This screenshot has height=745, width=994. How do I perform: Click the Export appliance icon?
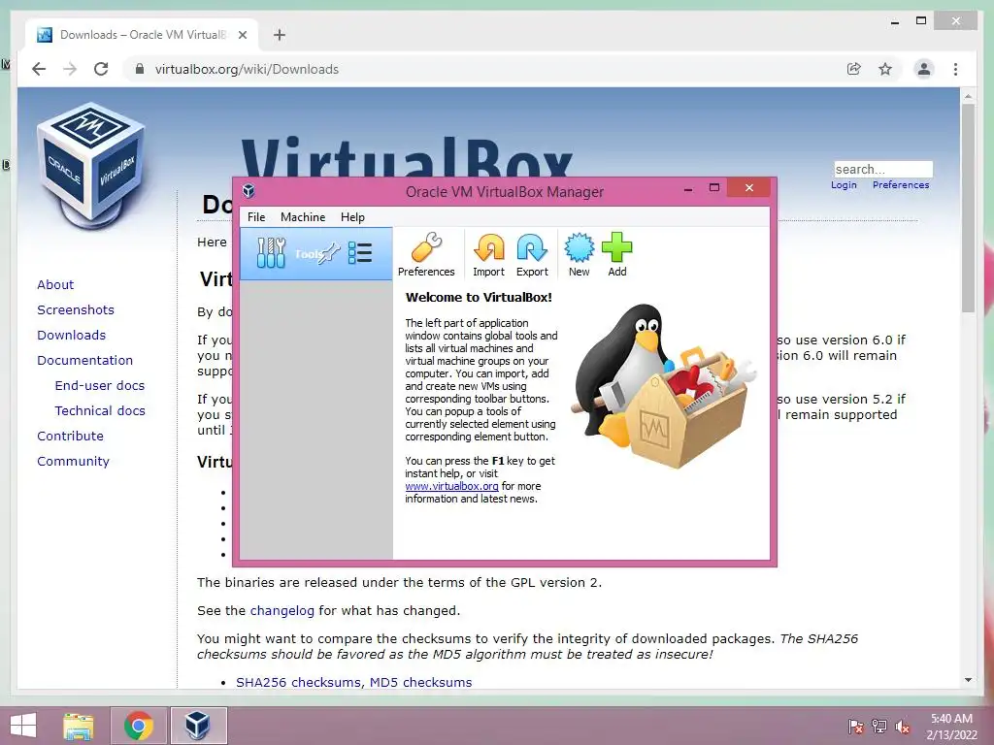(532, 255)
